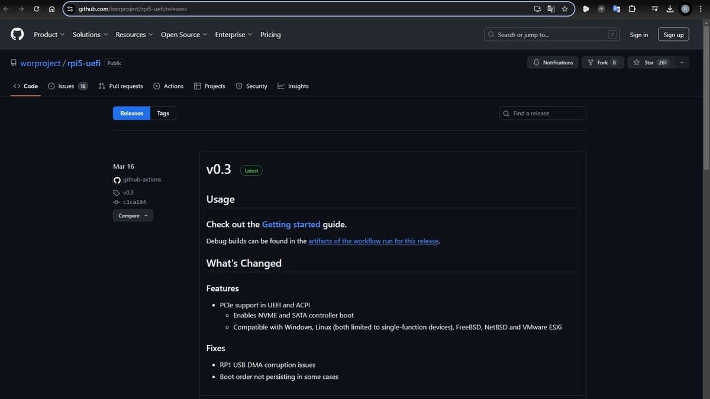Click the Pricing link

pyautogui.click(x=270, y=34)
